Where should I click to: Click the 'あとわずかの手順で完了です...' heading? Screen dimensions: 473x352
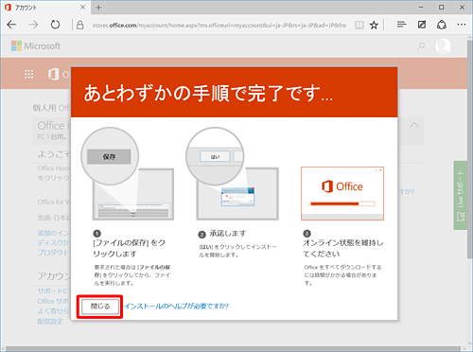[x=208, y=94]
